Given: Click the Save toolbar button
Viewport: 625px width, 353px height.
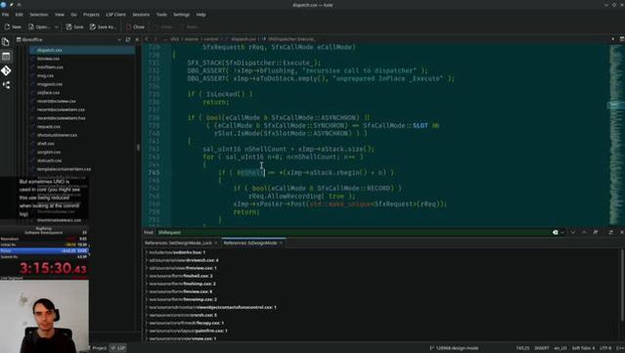Looking at the screenshot, I should [x=74, y=26].
